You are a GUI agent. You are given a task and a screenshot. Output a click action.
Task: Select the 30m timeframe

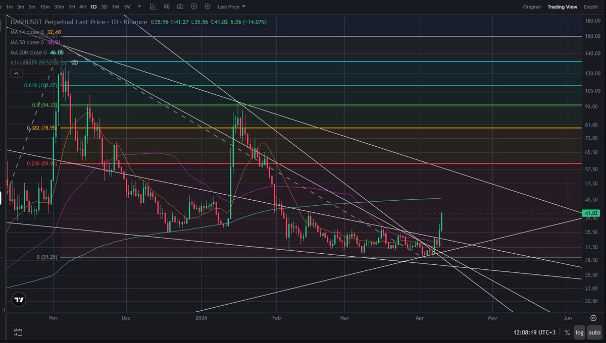pyautogui.click(x=59, y=7)
